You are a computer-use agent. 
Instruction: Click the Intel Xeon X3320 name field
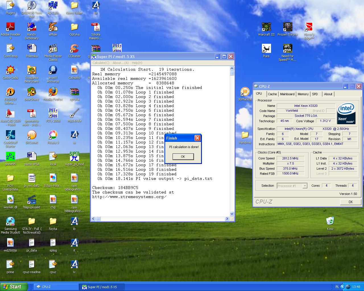click(306, 106)
